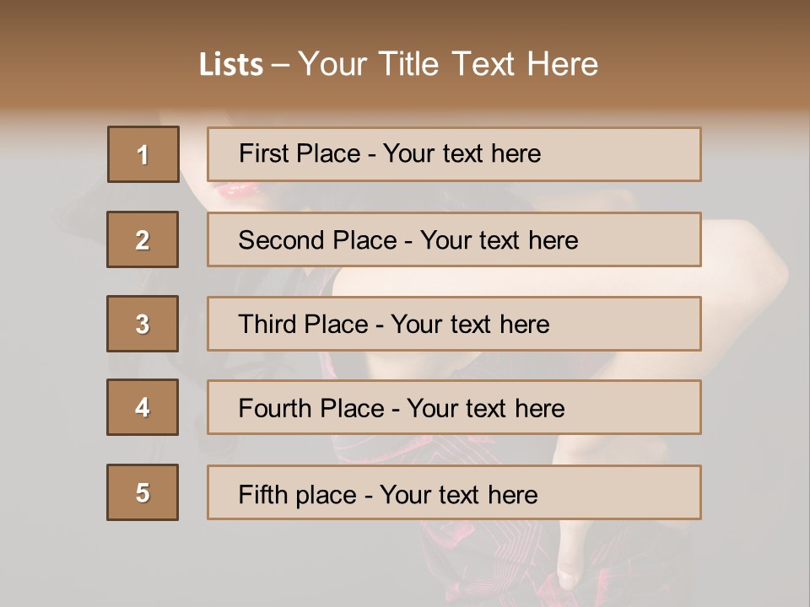The image size is (810, 607).
Task: Click the number 3 box
Action: coord(143,324)
